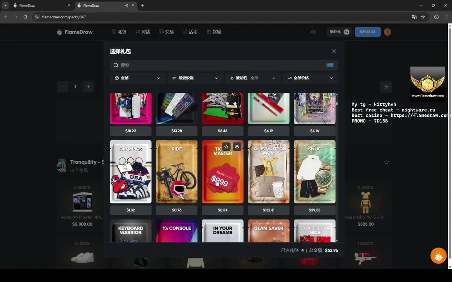452x282 pixels.
Task: Open the 交易 trade menu
Action: pyautogui.click(x=166, y=32)
